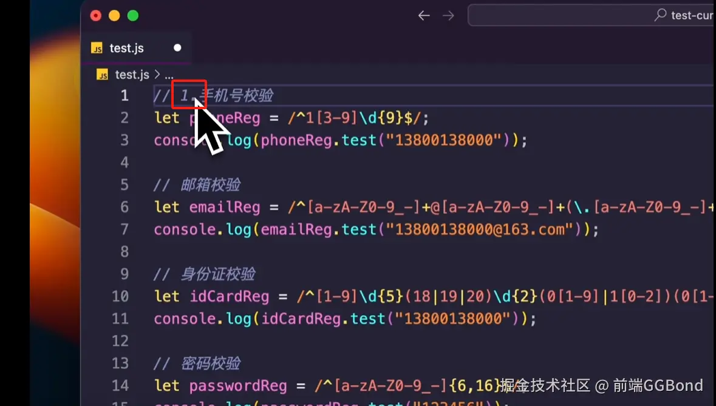Image resolution: width=716 pixels, height=406 pixels.
Task: Click the test-cur command center search box
Action: [x=592, y=15]
